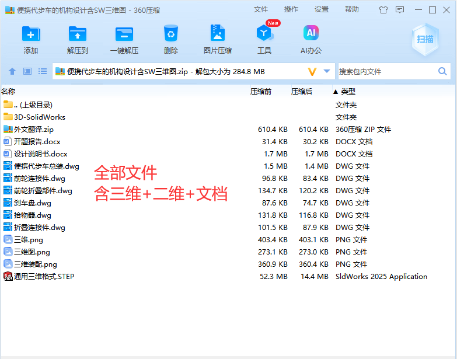Screen dimensions: 457x359
Task: Click the 外文翻译.zip archive icon
Action: [8, 129]
